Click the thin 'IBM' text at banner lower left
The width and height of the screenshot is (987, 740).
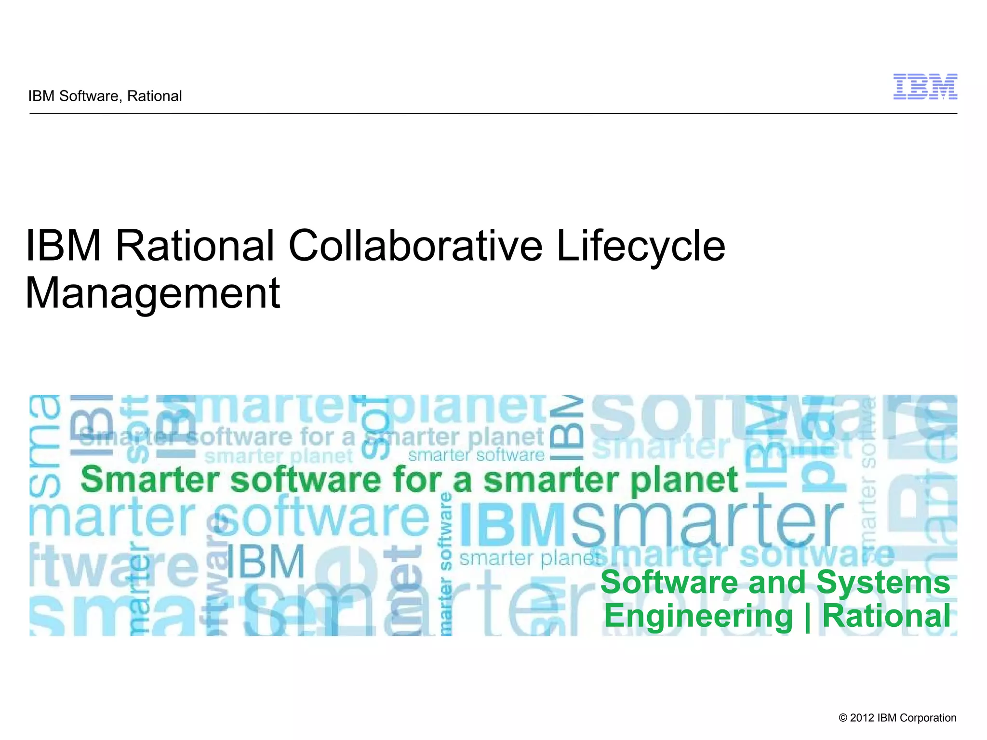pos(265,561)
